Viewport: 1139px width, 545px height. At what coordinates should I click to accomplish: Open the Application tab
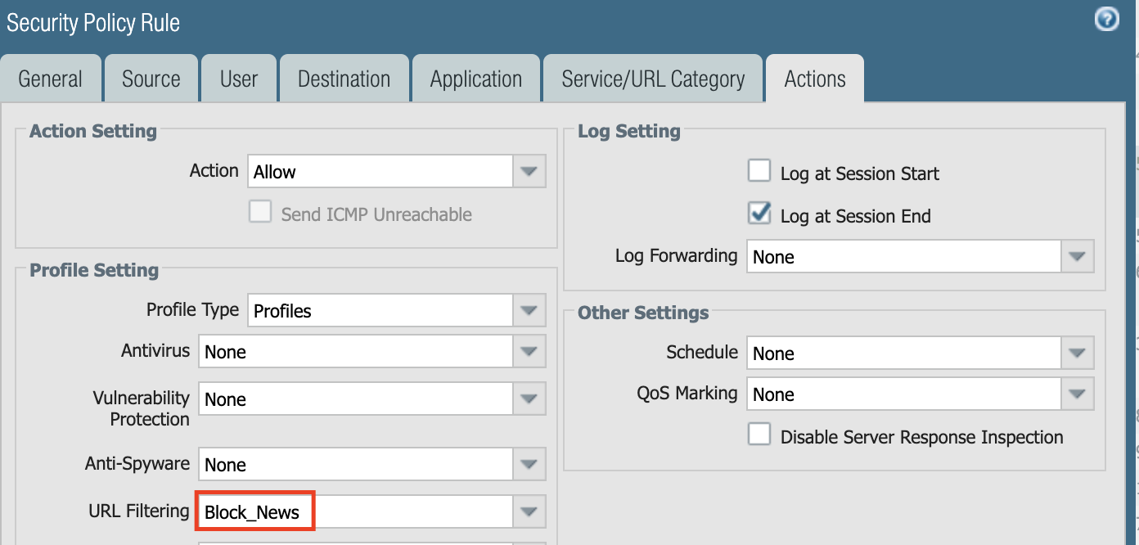pyautogui.click(x=475, y=79)
